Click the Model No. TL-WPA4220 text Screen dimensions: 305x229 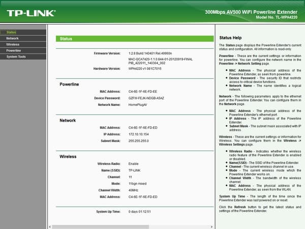pos(277,17)
